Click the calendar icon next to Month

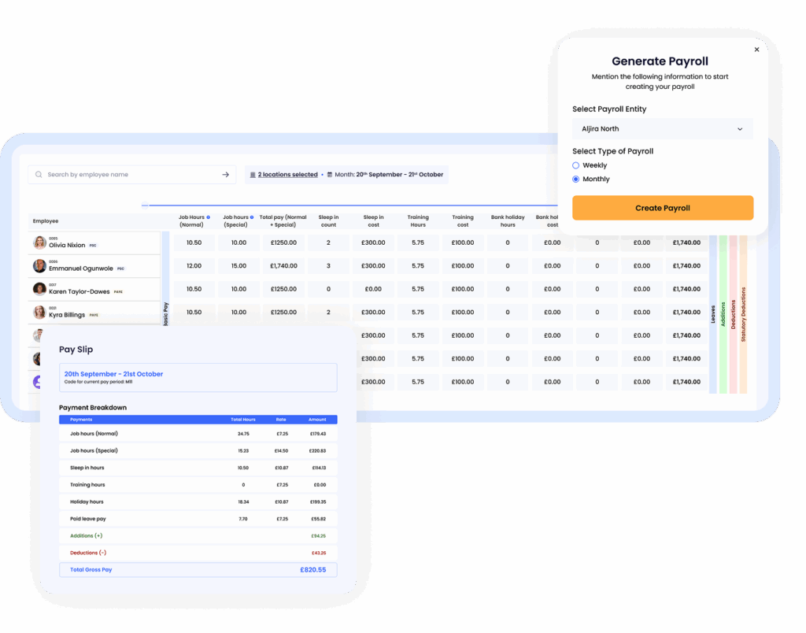tap(330, 175)
